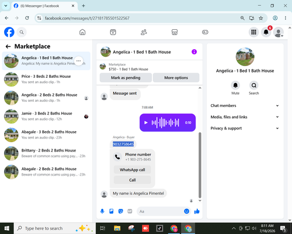Choose a GIF from composer bar

coord(130,211)
